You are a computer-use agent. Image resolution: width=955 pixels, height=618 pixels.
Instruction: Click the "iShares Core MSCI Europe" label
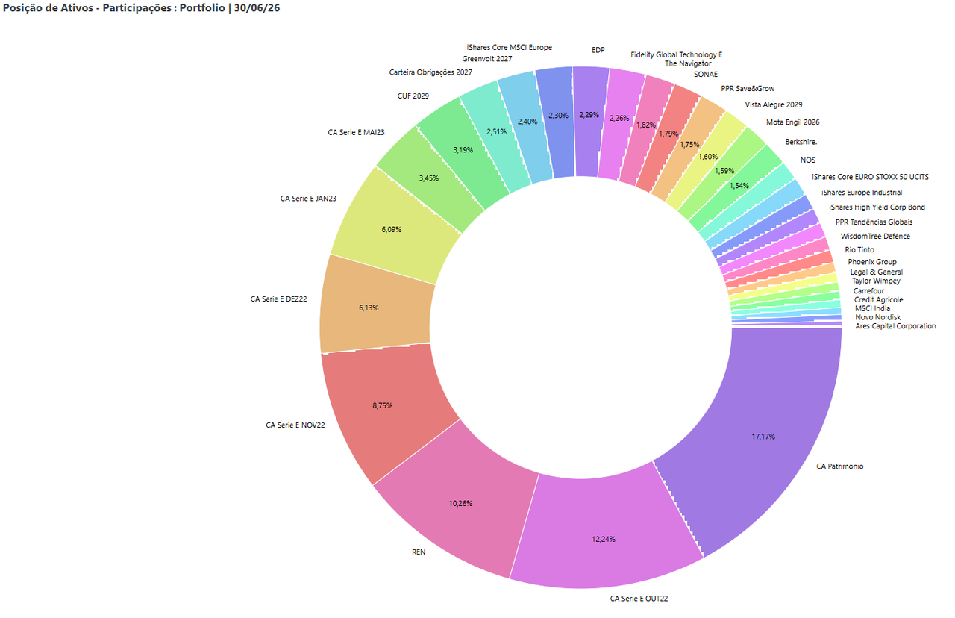[508, 48]
